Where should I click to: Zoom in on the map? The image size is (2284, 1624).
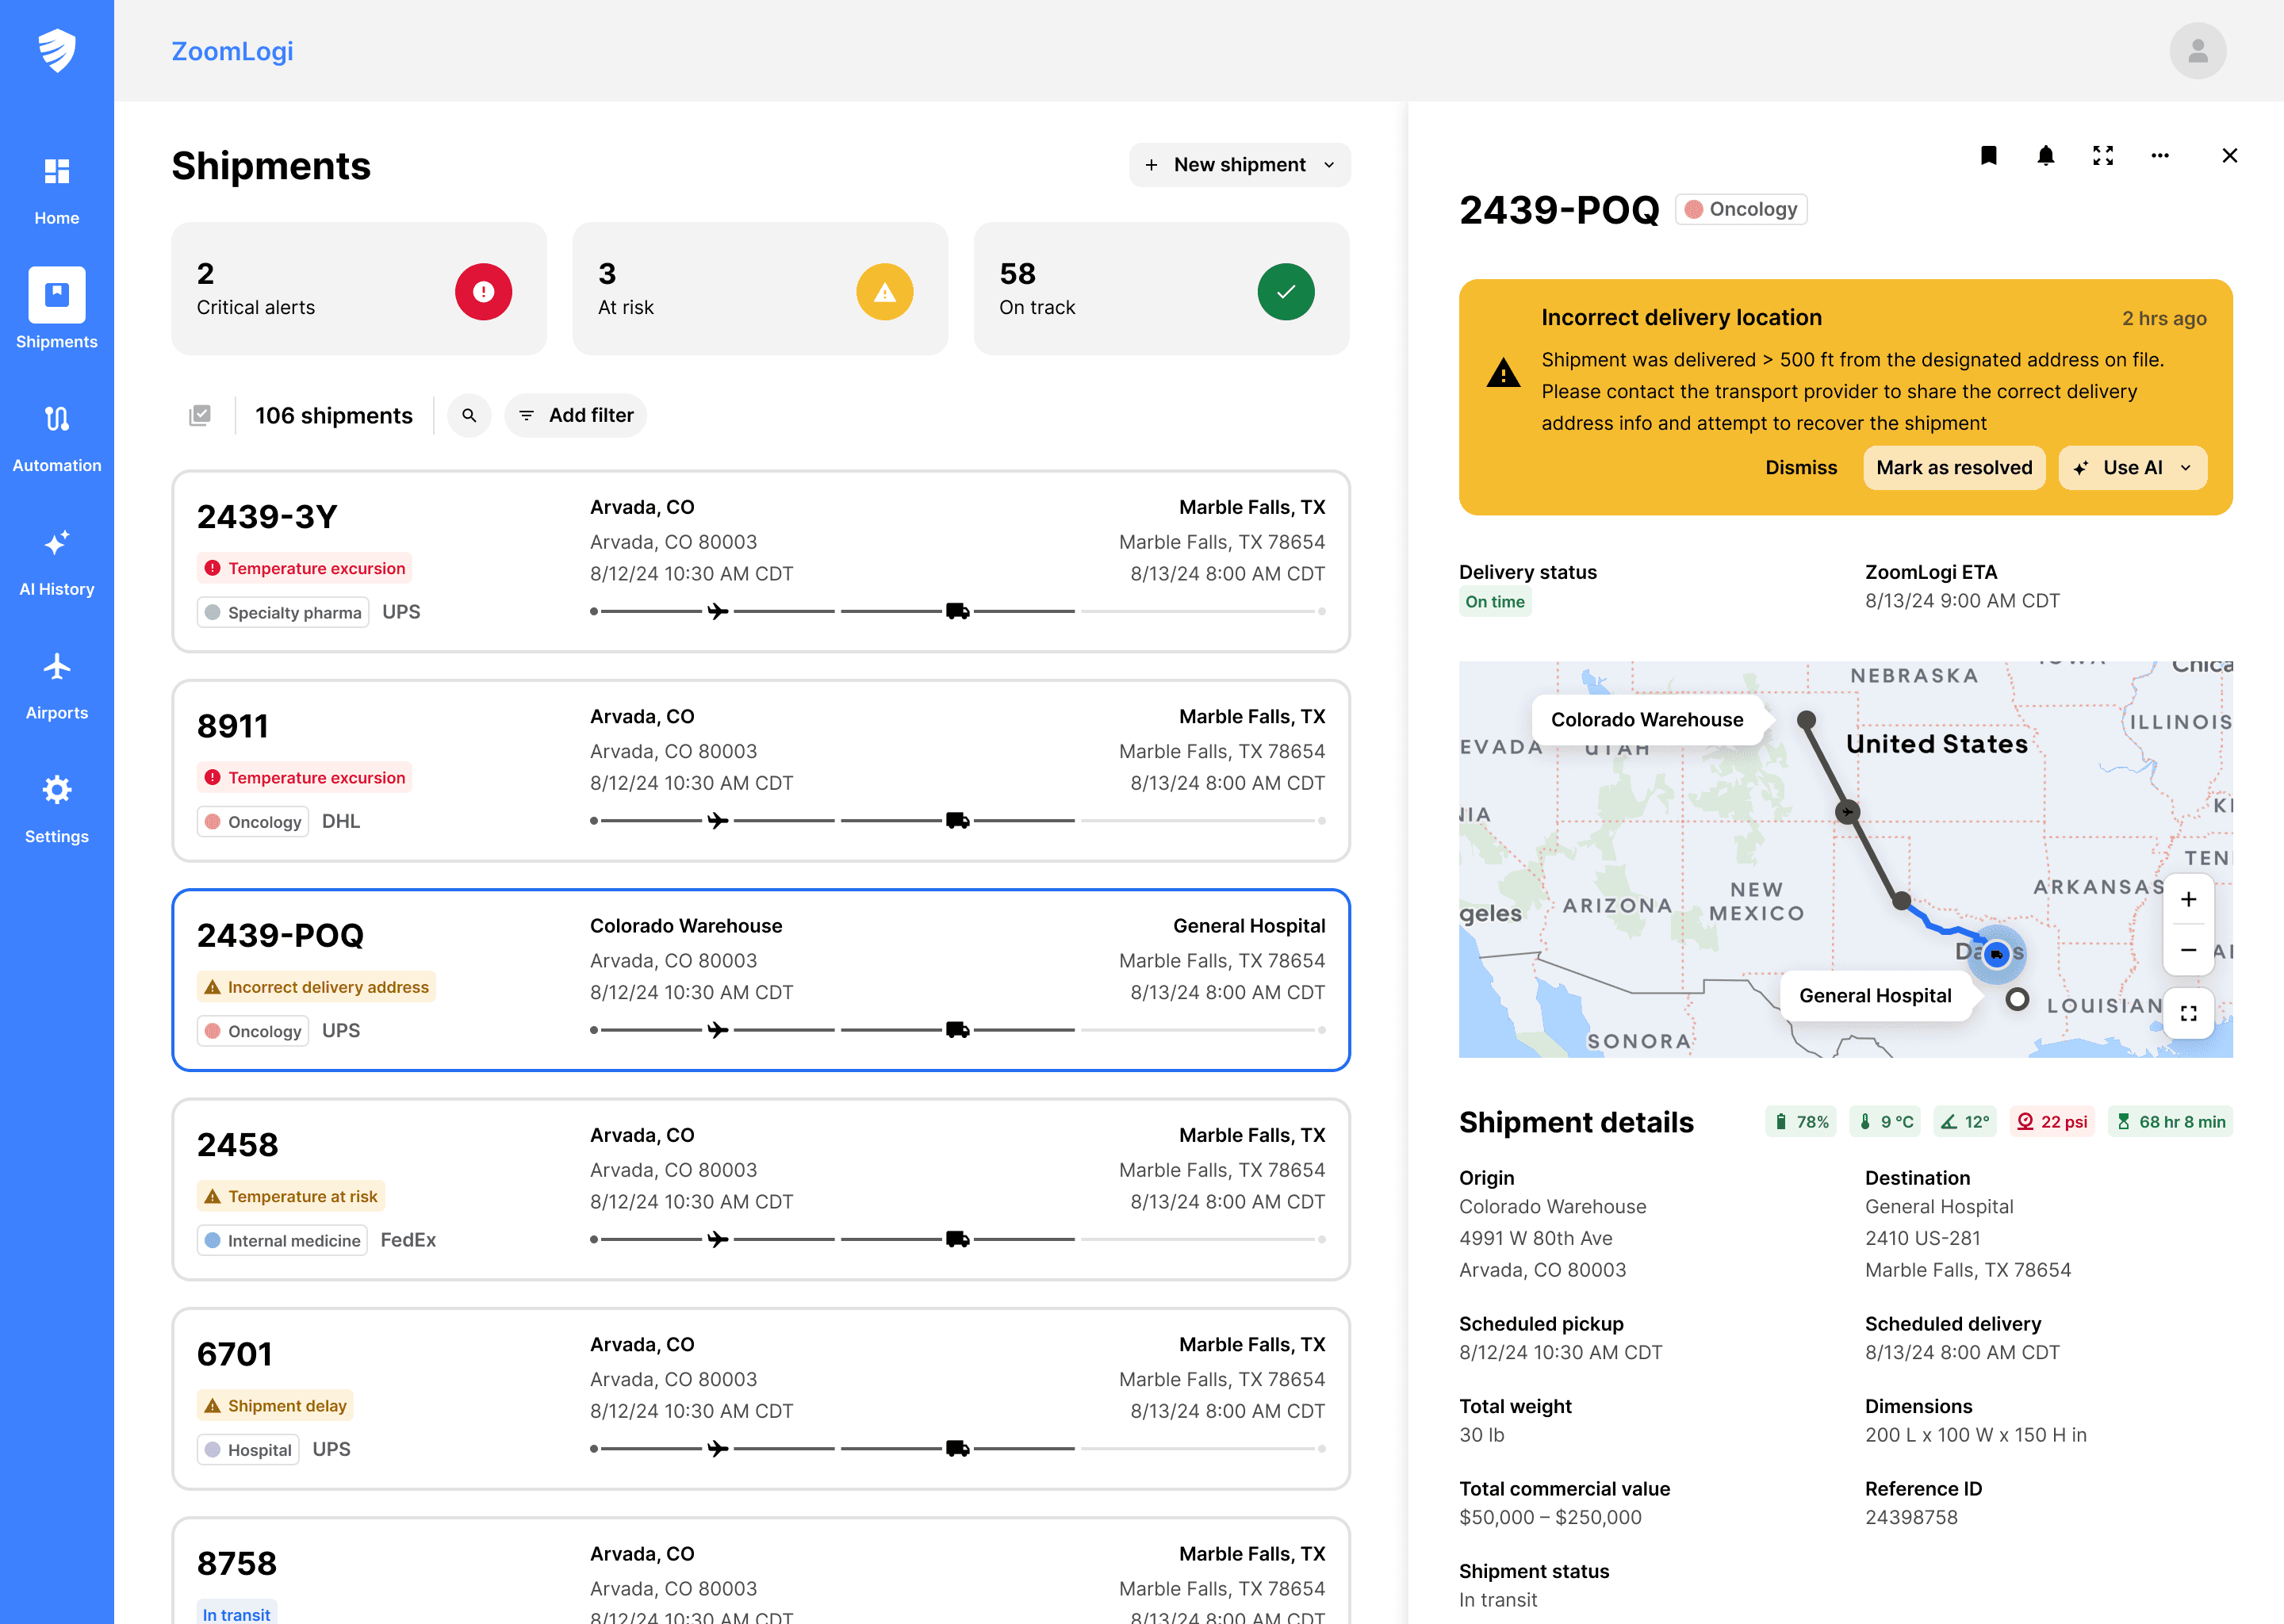click(2188, 899)
